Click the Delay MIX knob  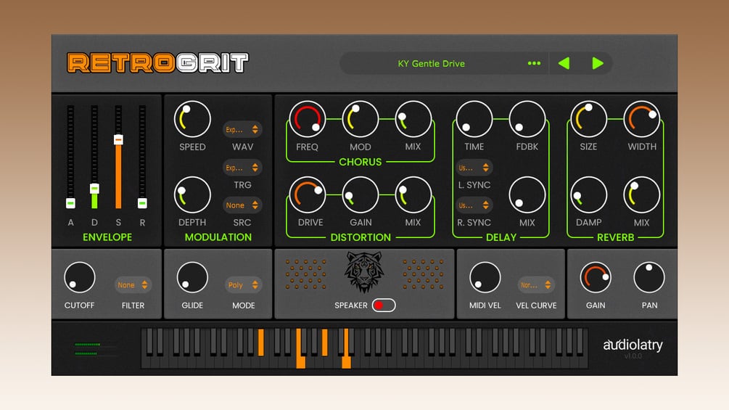click(x=527, y=194)
